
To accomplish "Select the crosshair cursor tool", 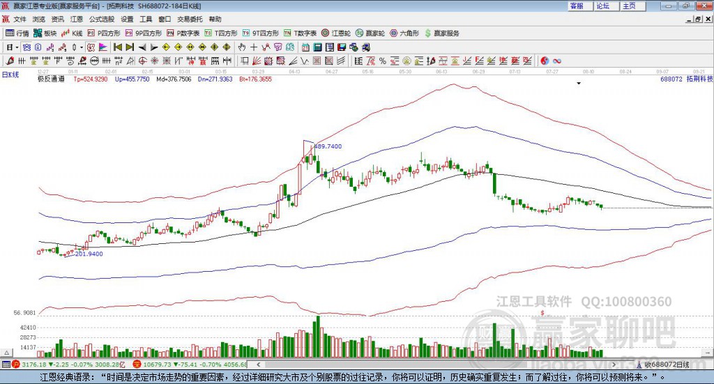I will tap(255, 47).
